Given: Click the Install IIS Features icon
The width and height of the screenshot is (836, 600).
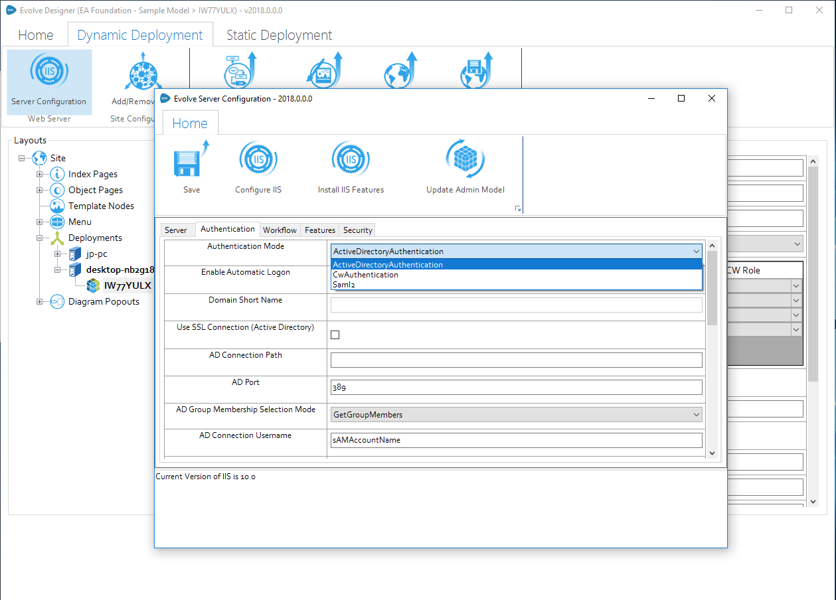Looking at the screenshot, I should [351, 161].
